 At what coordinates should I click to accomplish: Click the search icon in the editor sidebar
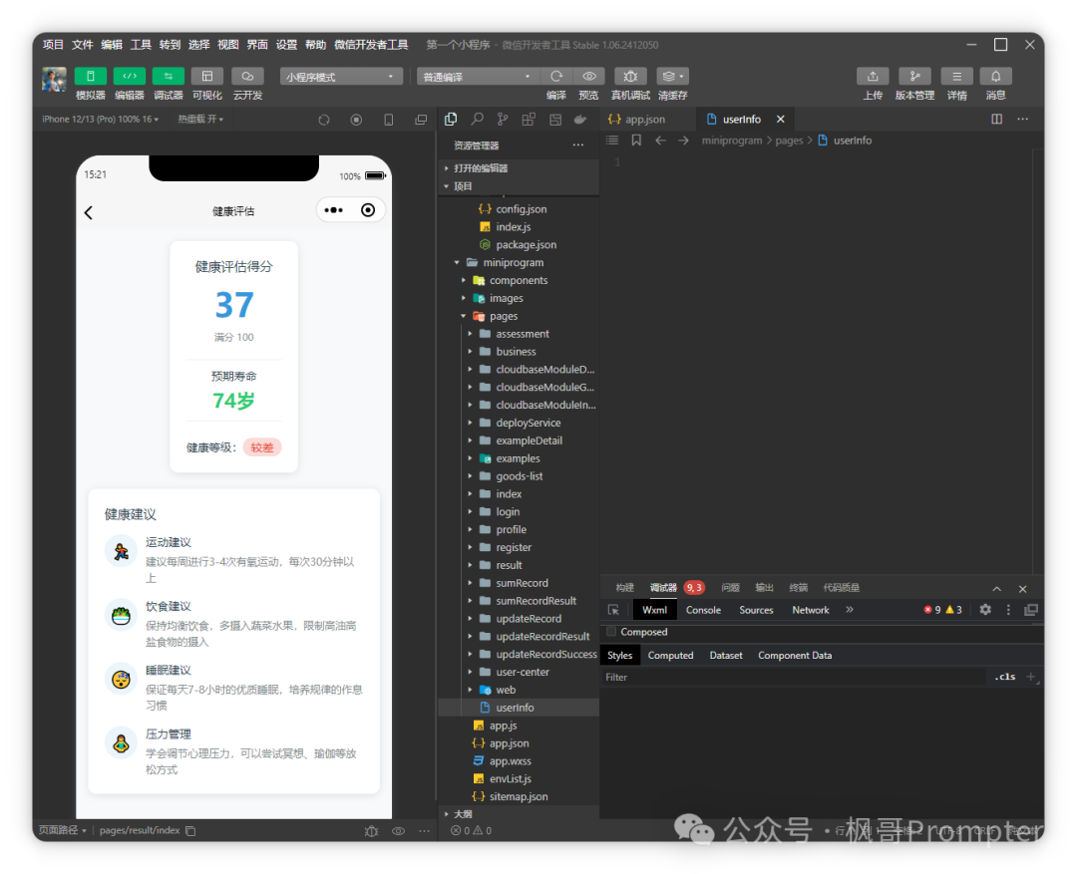tap(478, 120)
